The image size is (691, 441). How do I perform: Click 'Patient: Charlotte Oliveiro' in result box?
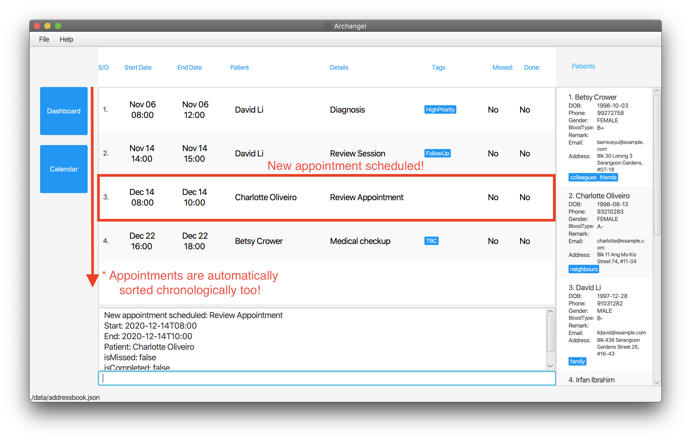tap(149, 347)
